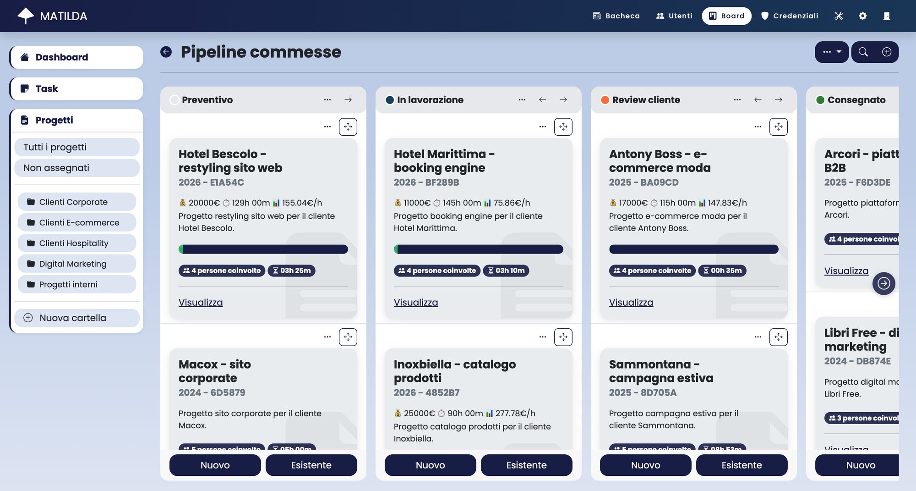This screenshot has width=916, height=491.
Task: Open Review cliente column options menu
Action: point(737,99)
